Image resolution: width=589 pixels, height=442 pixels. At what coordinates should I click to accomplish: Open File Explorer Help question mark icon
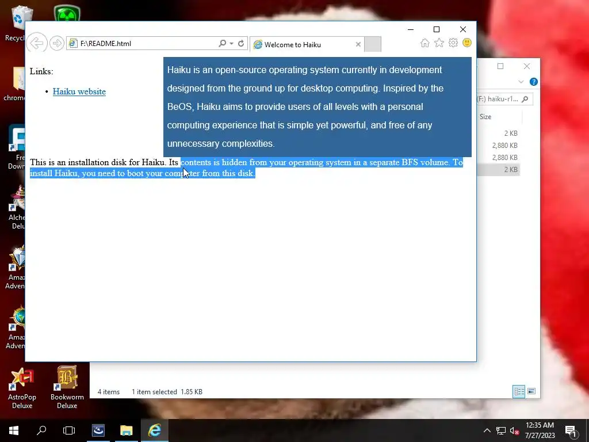pos(533,82)
